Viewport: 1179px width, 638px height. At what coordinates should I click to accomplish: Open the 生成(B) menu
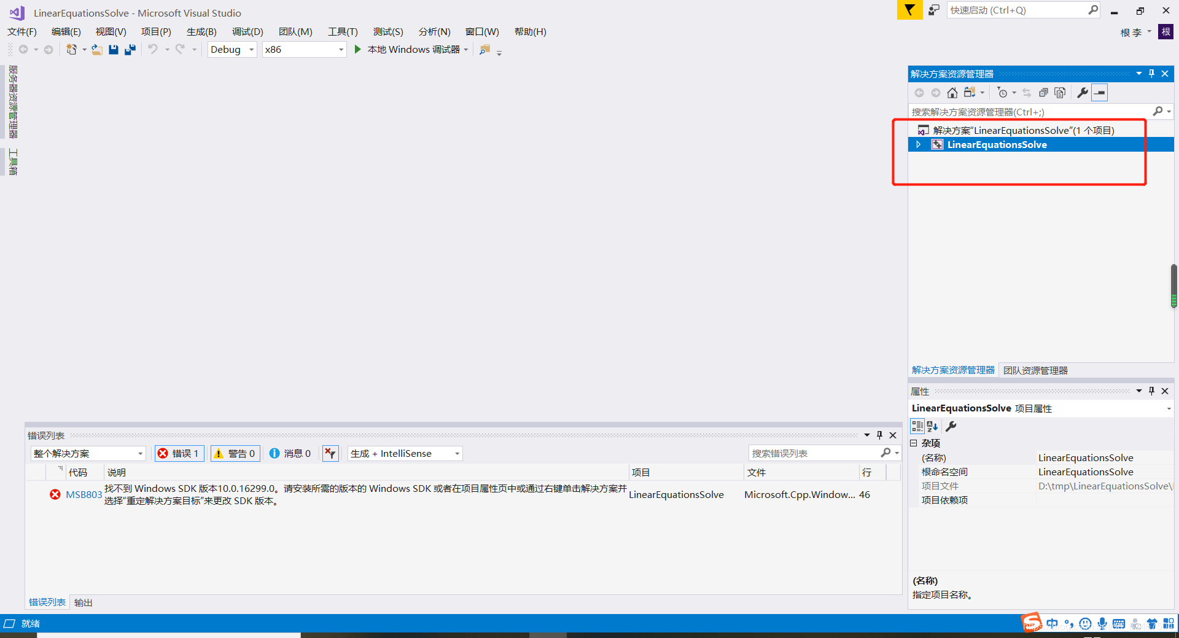[201, 32]
